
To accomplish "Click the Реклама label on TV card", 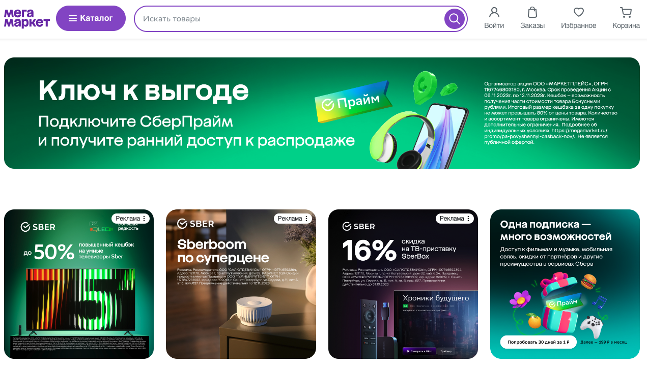I will coord(128,219).
